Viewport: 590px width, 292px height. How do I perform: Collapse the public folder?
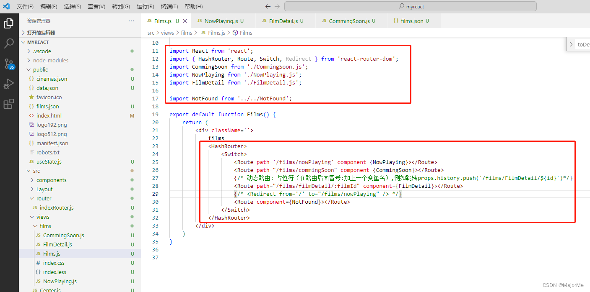click(x=80, y=69)
